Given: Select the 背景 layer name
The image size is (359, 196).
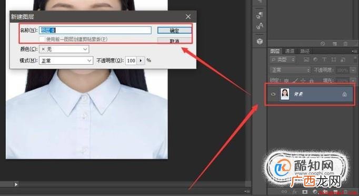Looking at the screenshot, I should click(x=298, y=94).
